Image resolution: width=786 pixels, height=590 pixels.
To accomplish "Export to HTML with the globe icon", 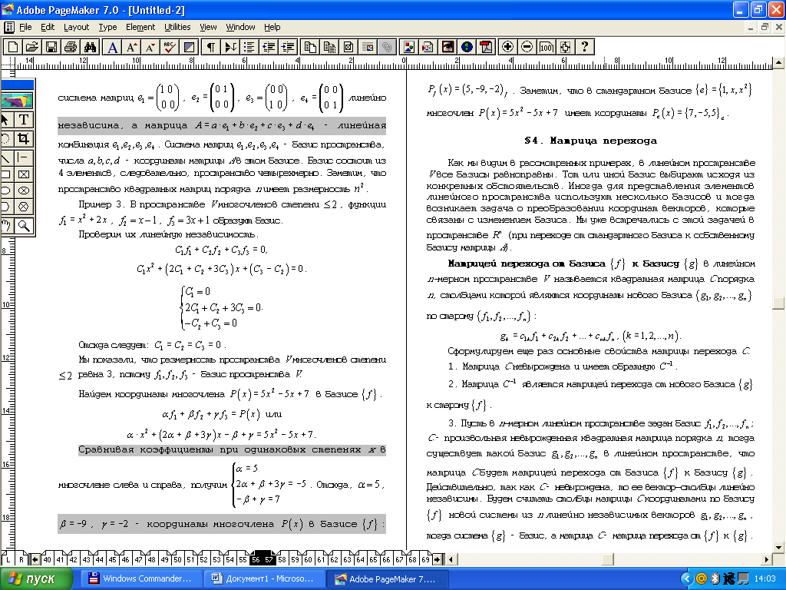I will pyautogui.click(x=467, y=47).
